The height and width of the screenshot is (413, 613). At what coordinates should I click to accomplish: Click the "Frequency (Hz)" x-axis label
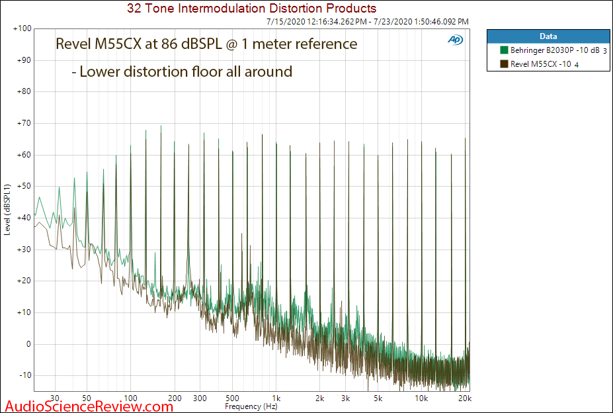(251, 406)
